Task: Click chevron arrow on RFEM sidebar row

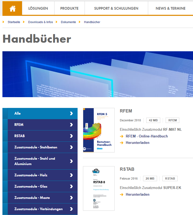Action: pyautogui.click(x=71, y=125)
